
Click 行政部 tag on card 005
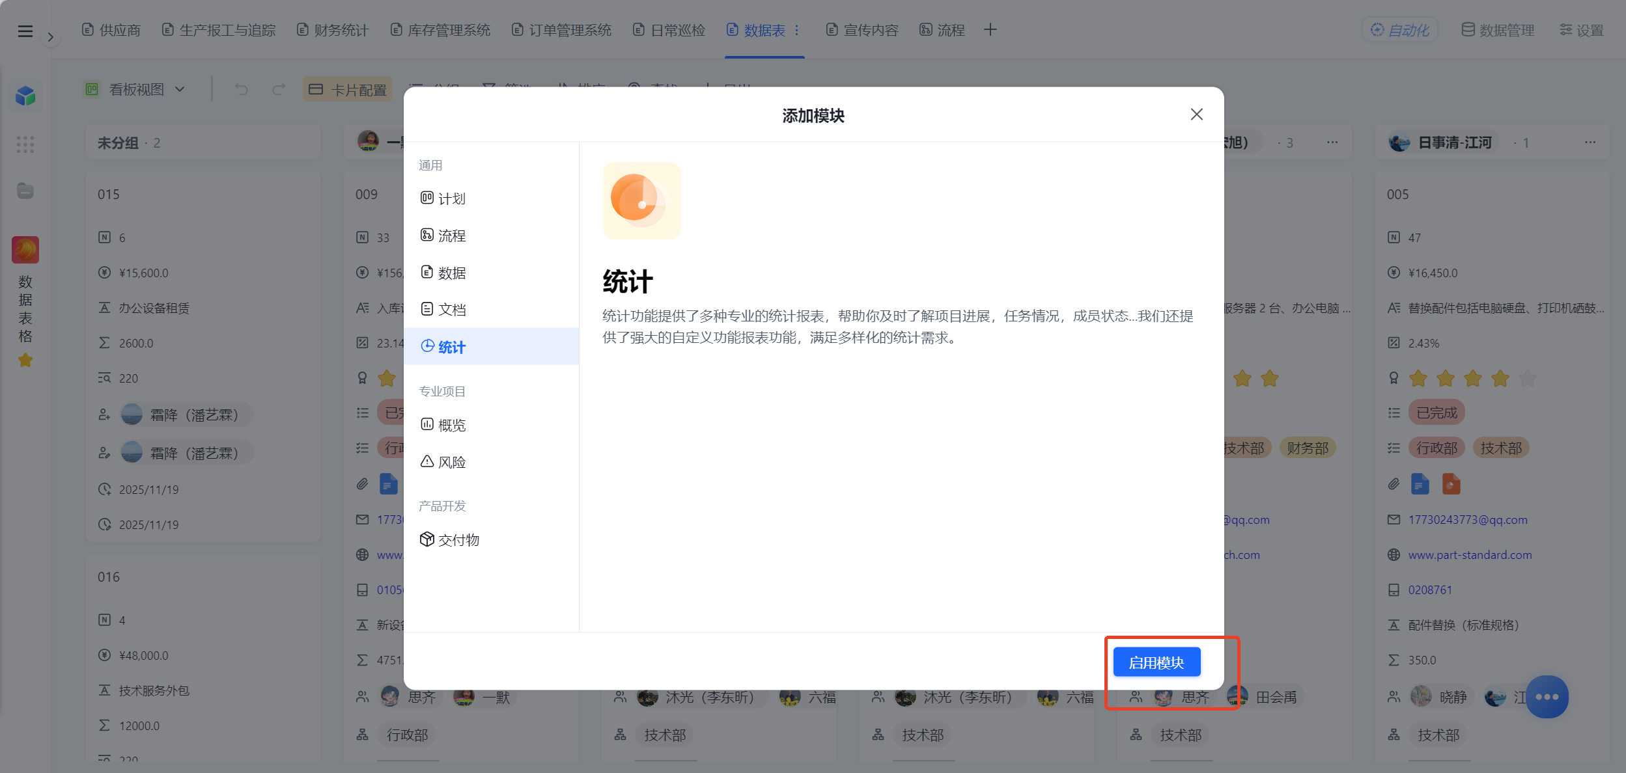[x=1437, y=448]
